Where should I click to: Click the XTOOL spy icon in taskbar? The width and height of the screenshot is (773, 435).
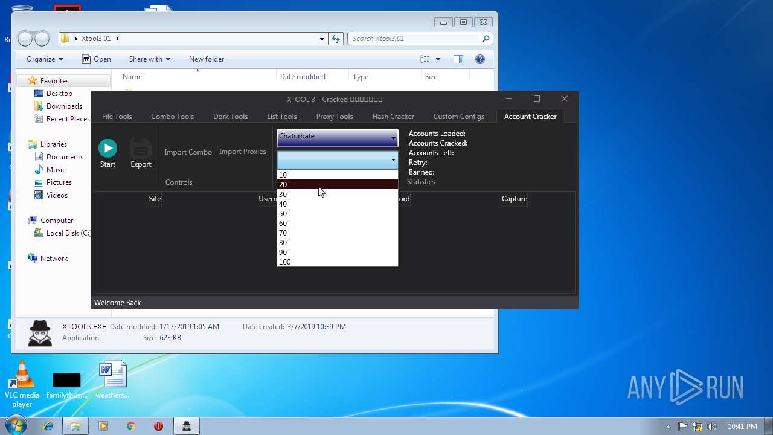tap(187, 426)
